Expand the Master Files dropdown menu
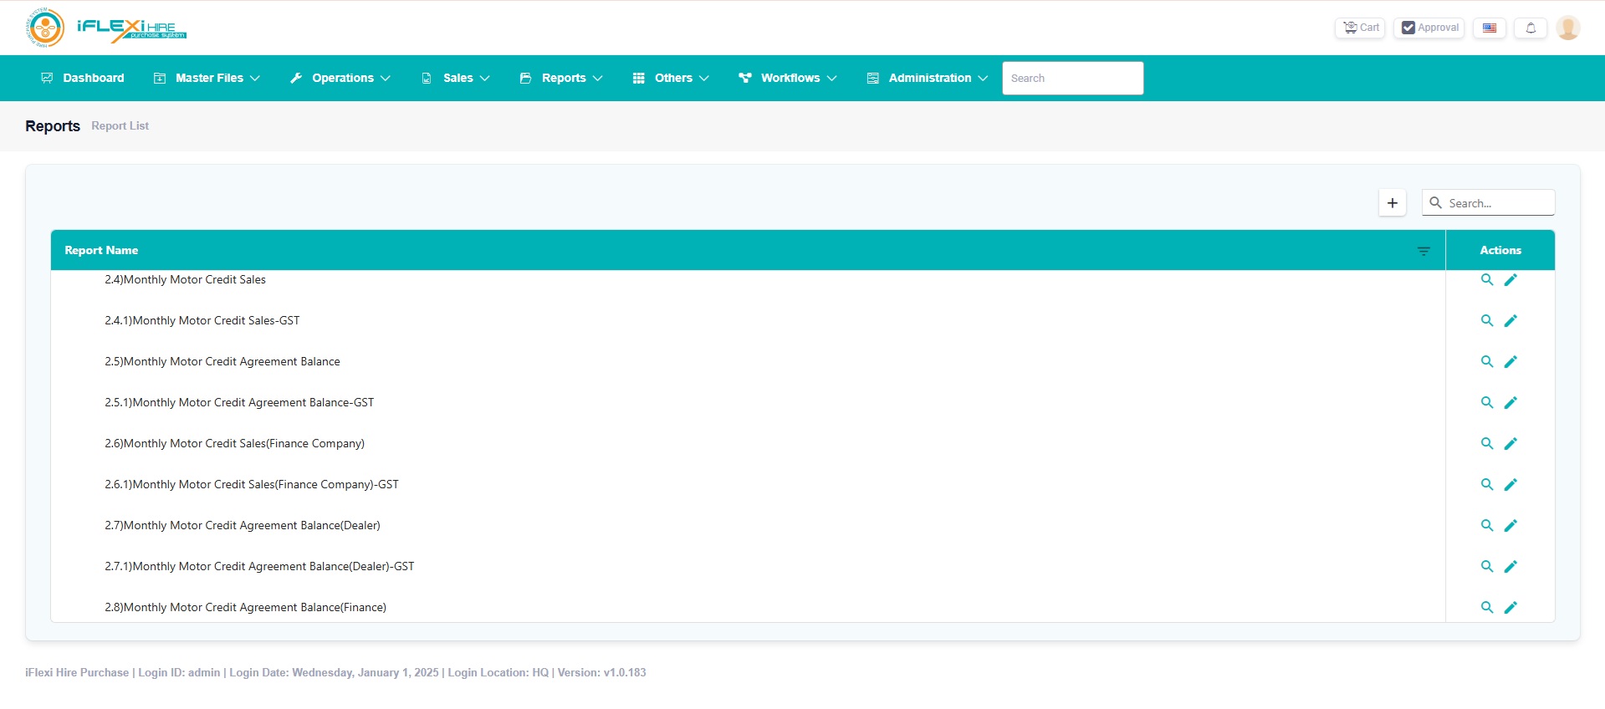This screenshot has height=709, width=1605. pyautogui.click(x=207, y=78)
